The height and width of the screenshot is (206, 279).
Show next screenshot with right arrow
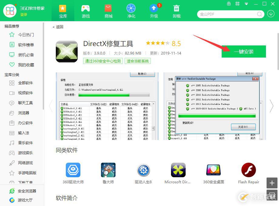[271, 106]
